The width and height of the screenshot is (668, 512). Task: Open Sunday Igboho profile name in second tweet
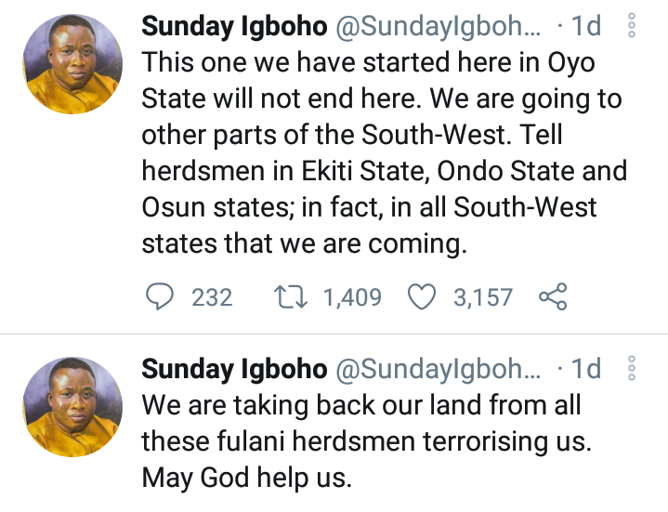[x=234, y=369]
